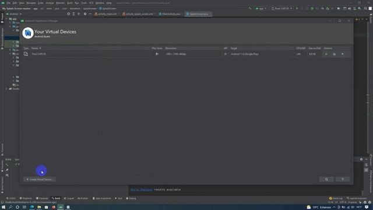Screen dimensions: 373x210
Task: Hide the project panel with the minus icon
Action: click(90, 14)
